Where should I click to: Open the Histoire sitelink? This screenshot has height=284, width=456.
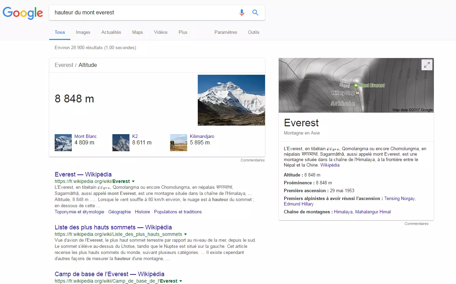point(142,212)
